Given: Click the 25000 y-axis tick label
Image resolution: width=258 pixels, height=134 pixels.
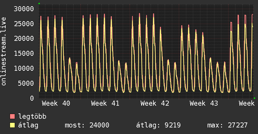Looking at the screenshot, I should 24,24.
